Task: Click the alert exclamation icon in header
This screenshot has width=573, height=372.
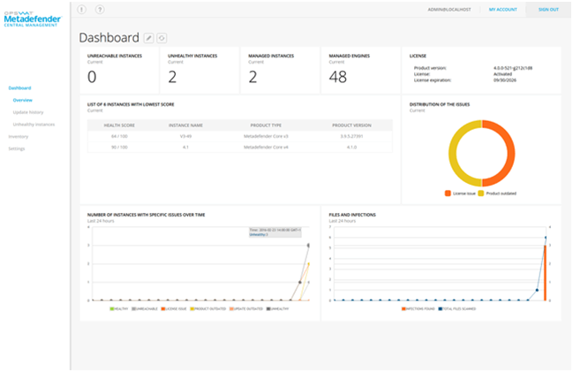Action: 82,10
